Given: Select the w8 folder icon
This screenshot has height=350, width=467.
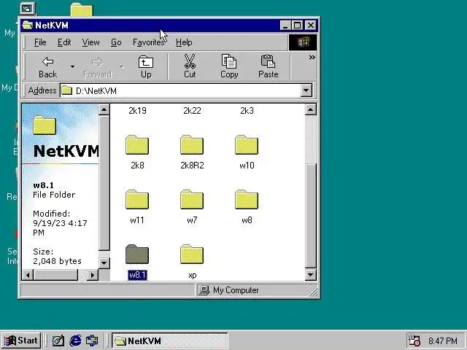Looking at the screenshot, I should point(247,200).
